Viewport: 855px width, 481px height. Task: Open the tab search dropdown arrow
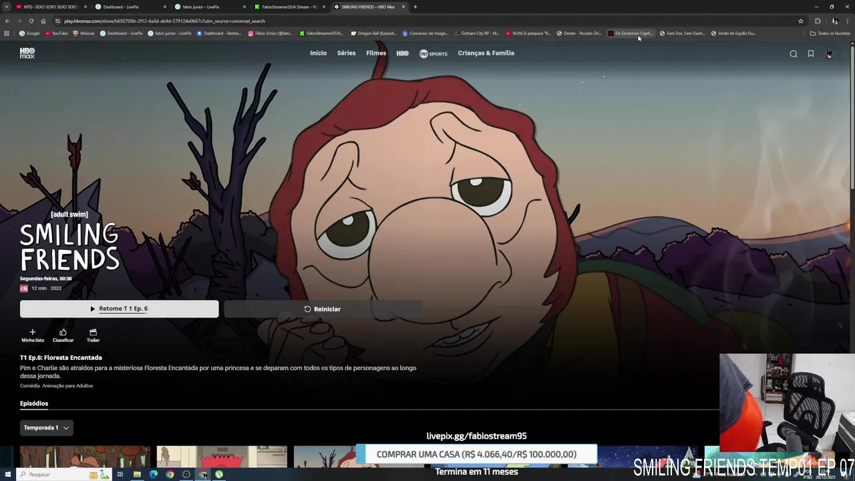pos(7,7)
